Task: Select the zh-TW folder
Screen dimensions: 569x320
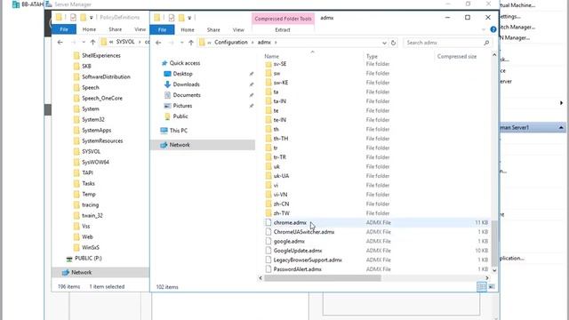Action: (x=281, y=213)
